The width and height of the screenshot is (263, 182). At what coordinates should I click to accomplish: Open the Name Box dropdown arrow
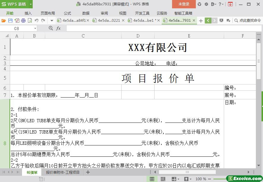tap(35, 29)
